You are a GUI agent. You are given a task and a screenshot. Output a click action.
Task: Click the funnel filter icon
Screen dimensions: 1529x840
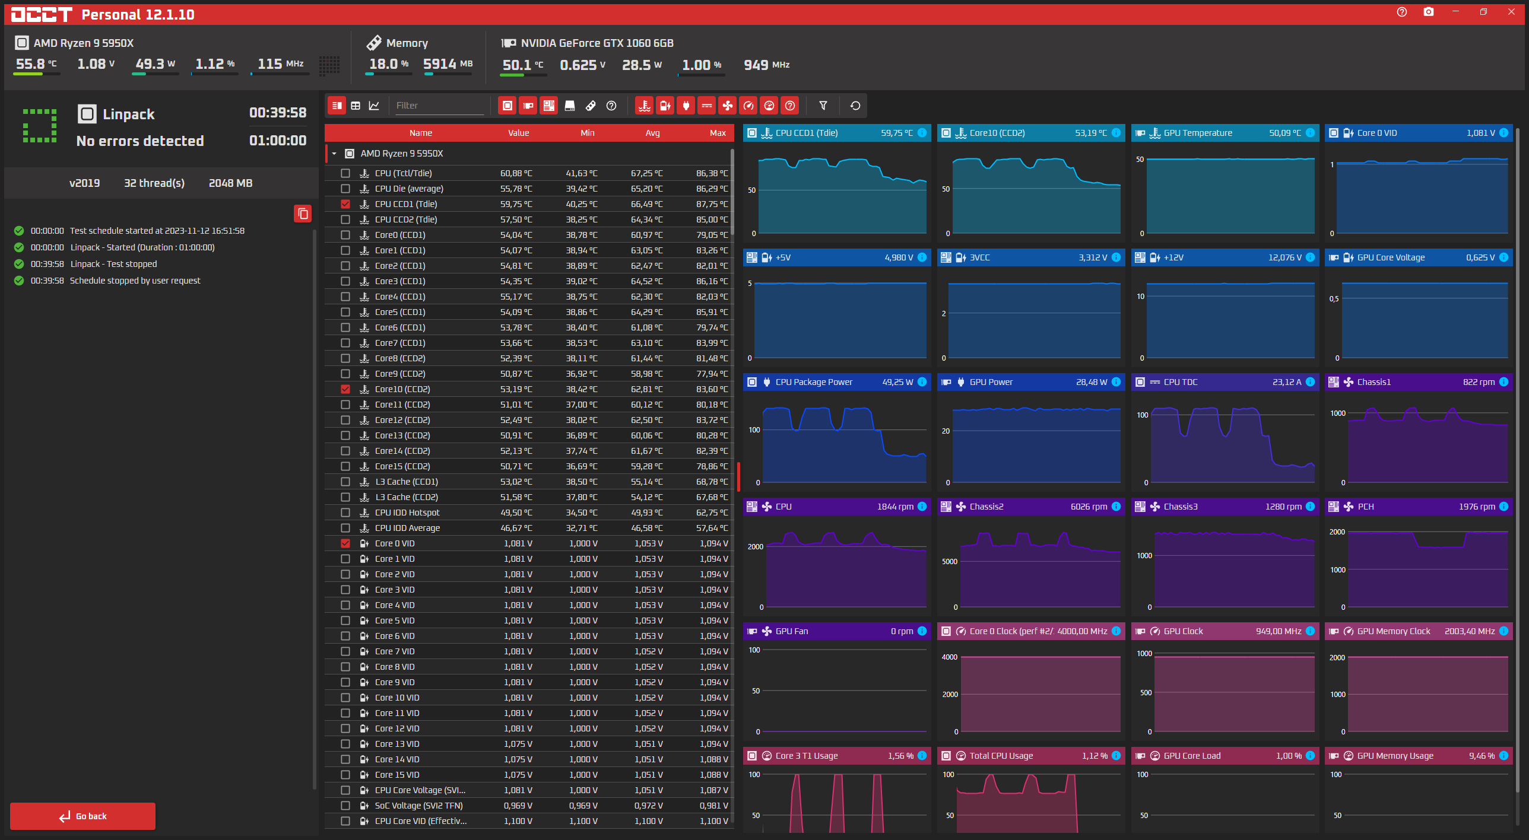click(823, 106)
